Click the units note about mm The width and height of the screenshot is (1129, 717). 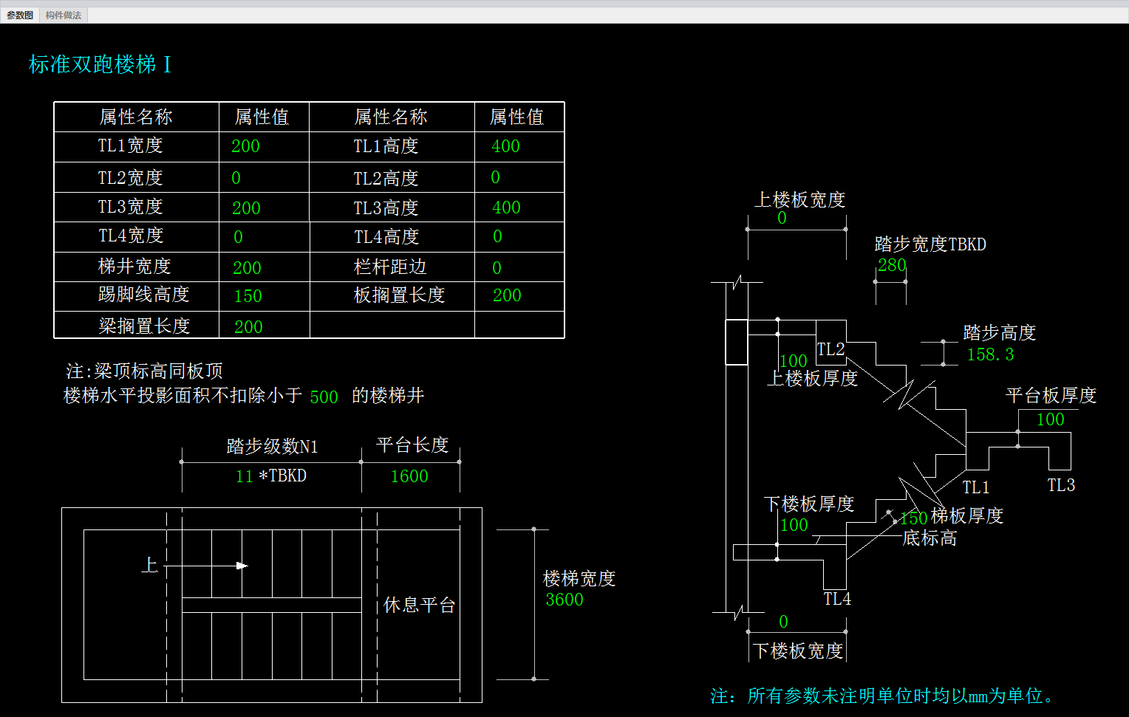click(882, 696)
